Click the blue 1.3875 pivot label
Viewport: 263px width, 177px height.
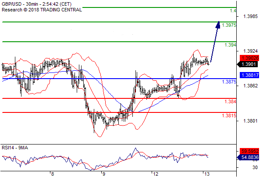(229, 82)
